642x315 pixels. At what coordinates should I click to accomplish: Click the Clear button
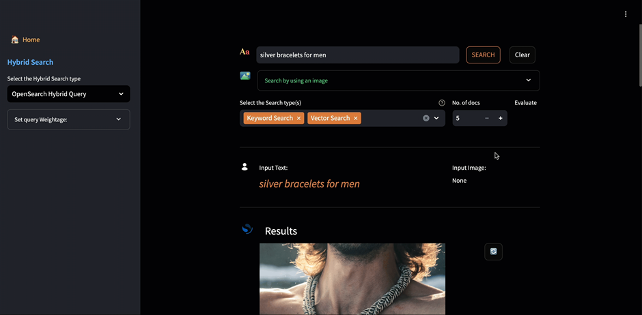click(x=522, y=55)
